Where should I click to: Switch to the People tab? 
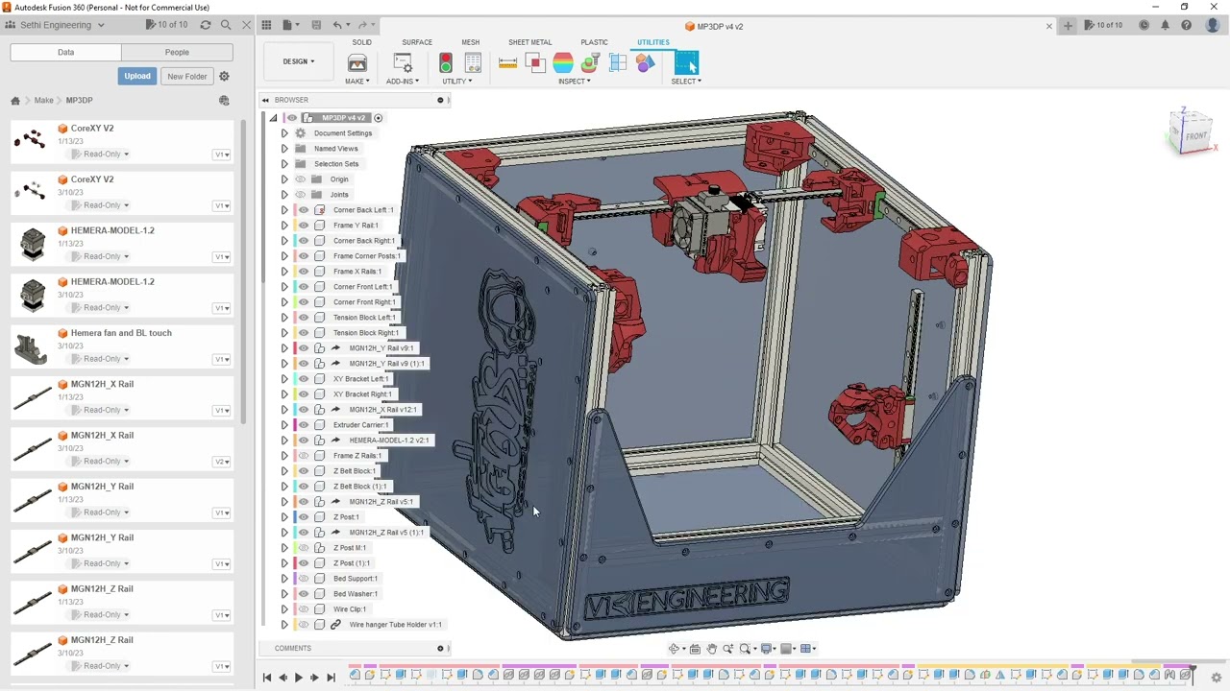177,52
